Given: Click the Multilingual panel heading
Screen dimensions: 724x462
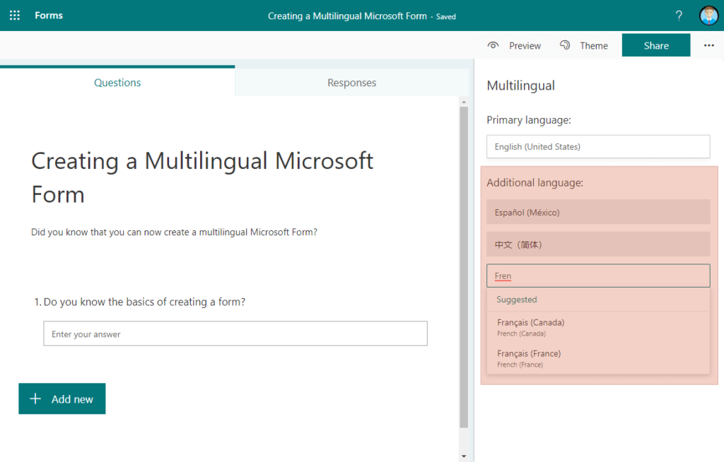Looking at the screenshot, I should 521,85.
